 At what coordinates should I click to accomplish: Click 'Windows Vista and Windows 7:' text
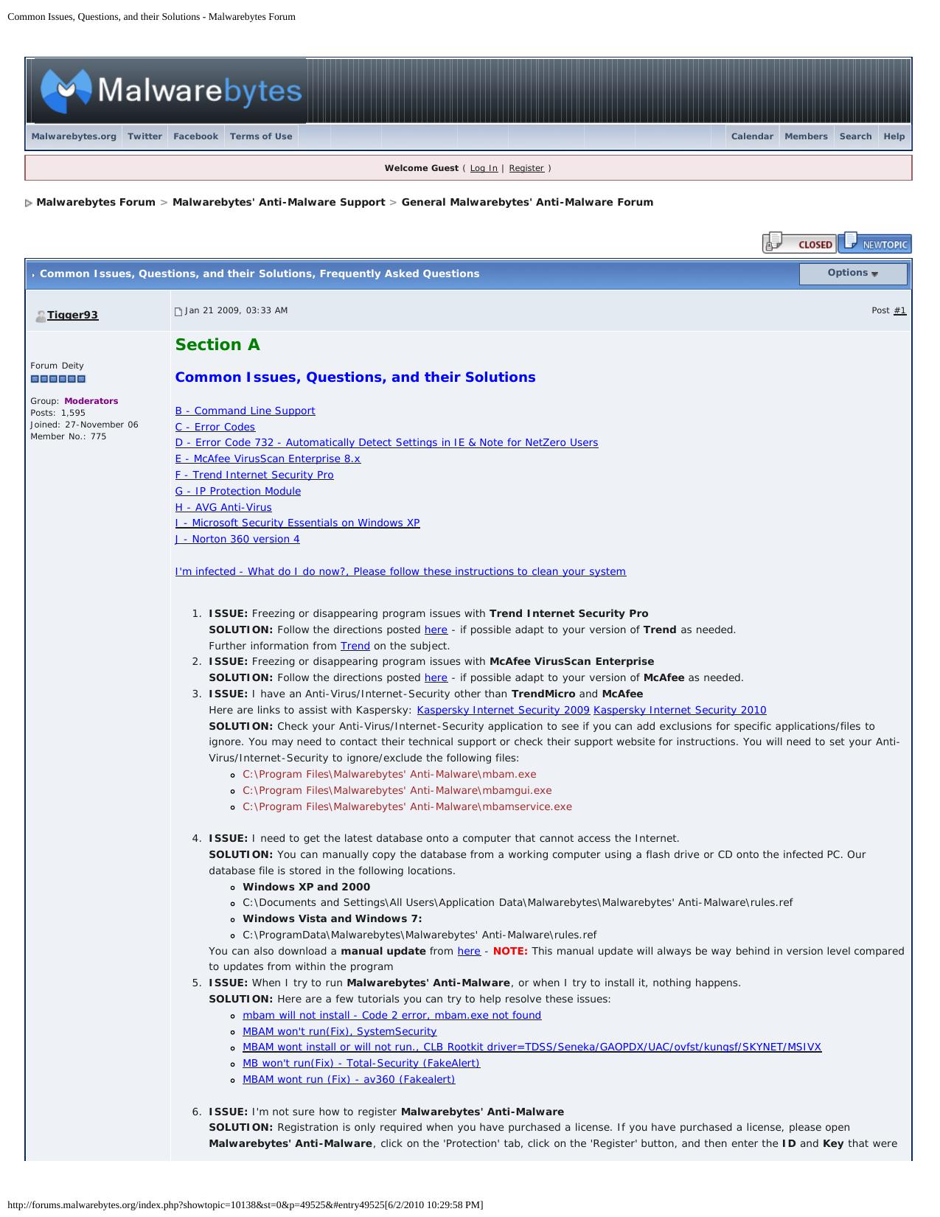pyautogui.click(x=333, y=918)
